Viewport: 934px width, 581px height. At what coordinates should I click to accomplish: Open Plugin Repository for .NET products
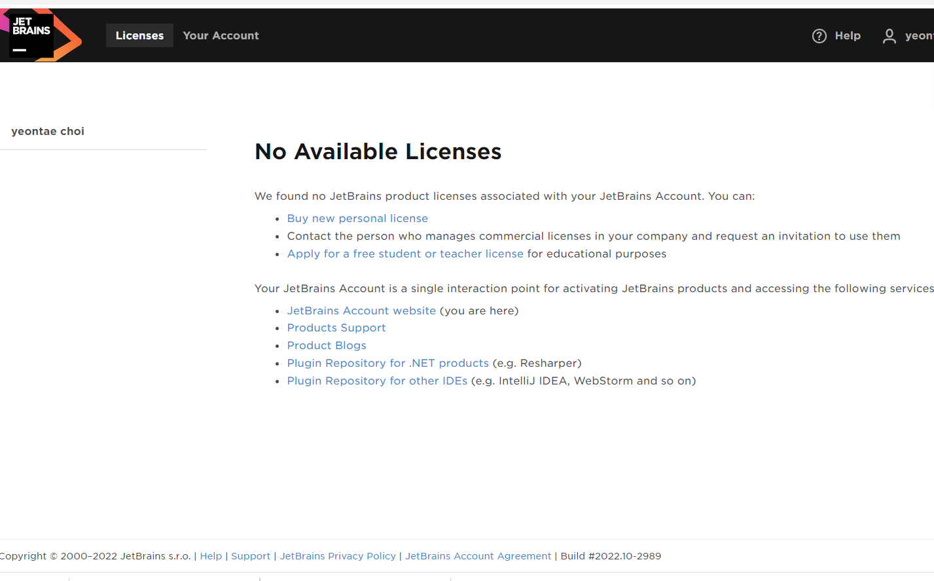[388, 363]
